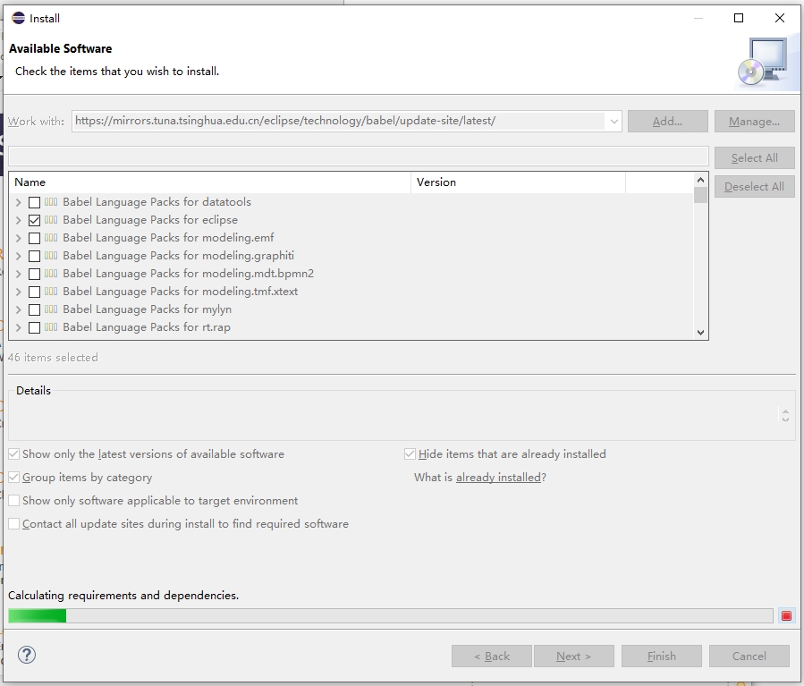Click category icon for modeling.mdt.bpmn2 pack
The height and width of the screenshot is (686, 804).
pos(51,274)
